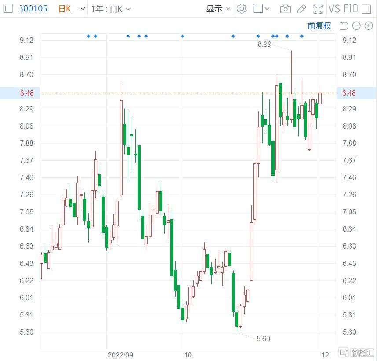The height and width of the screenshot is (361, 377).
Task: Enter fullscreen chart mode
Action: 318,9
